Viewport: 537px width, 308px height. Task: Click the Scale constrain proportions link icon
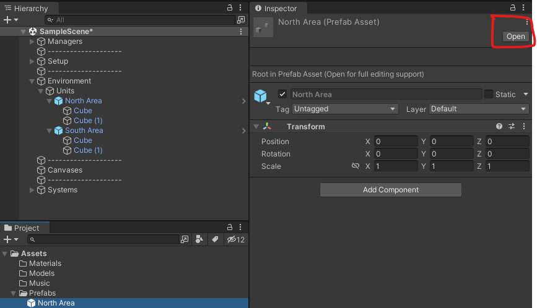(356, 166)
